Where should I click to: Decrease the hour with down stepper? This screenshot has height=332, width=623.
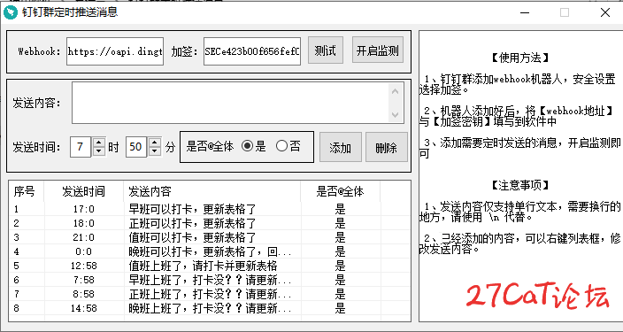tap(99, 151)
